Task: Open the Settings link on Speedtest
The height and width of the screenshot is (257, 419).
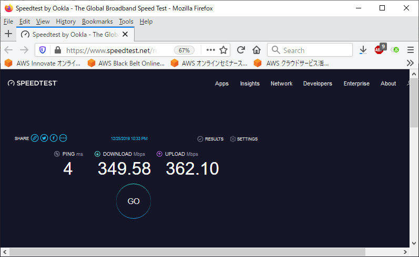Action: tap(244, 139)
